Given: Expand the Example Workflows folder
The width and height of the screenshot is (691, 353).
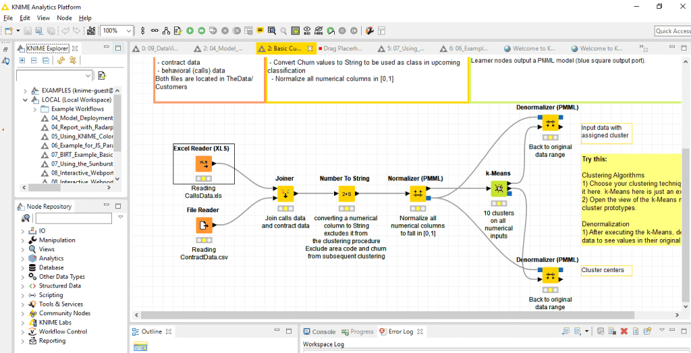Looking at the screenshot, I should click(x=35, y=108).
